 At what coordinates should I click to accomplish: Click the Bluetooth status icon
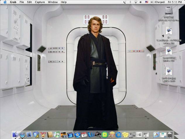(130, 2)
